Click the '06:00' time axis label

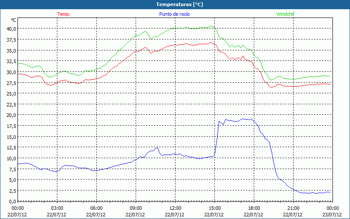point(96,208)
